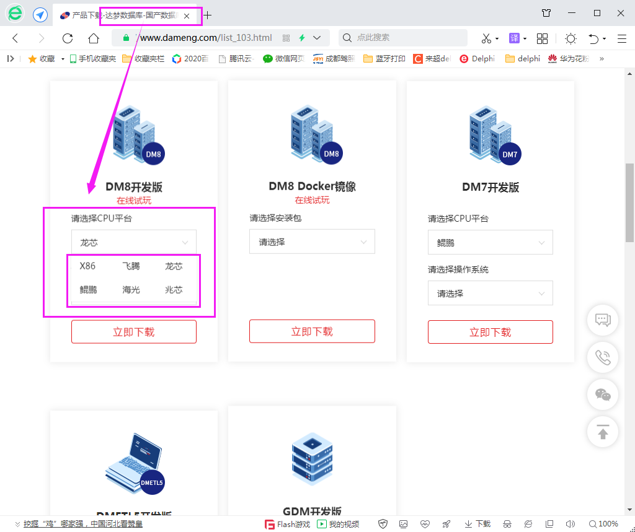
Task: Click the news headline link in status bar
Action: point(83,524)
